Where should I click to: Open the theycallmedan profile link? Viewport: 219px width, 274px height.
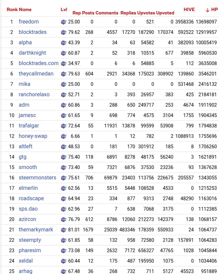(36, 74)
